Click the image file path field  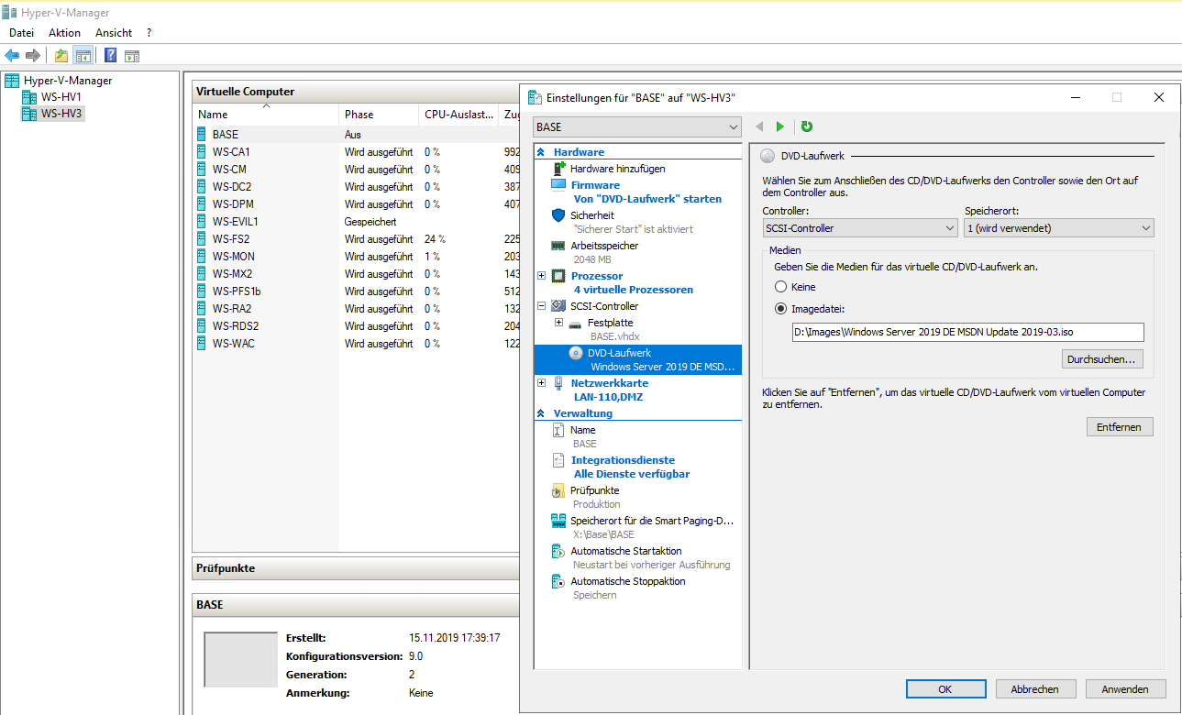[x=967, y=332]
